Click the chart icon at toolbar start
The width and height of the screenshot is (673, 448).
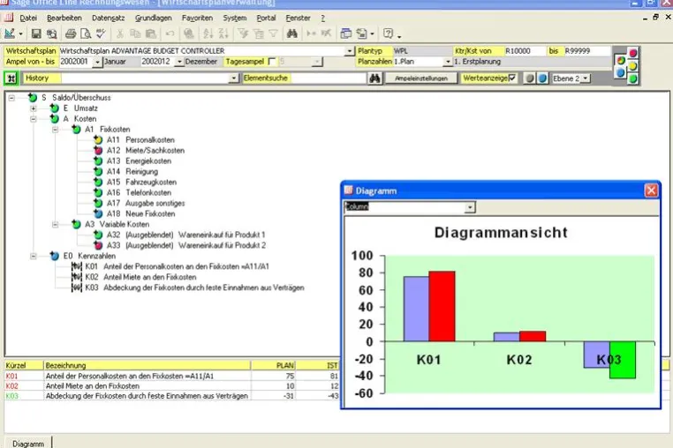(x=10, y=34)
